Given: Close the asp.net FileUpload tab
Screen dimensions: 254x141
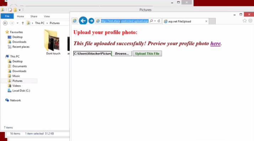Looking at the screenshot, I should tap(206, 21).
